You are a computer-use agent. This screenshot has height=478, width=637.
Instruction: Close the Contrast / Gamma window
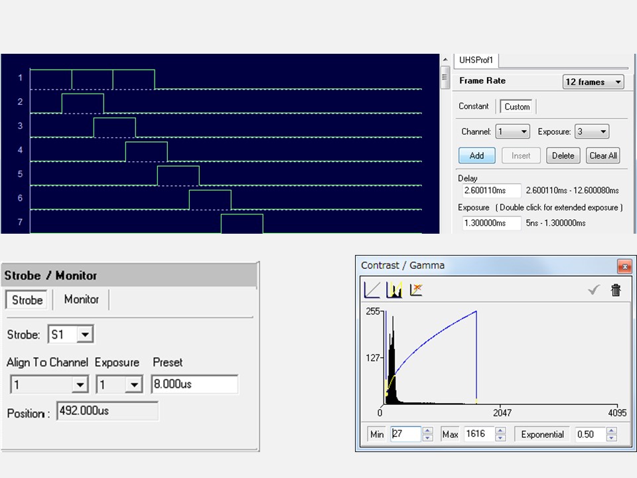coord(625,266)
